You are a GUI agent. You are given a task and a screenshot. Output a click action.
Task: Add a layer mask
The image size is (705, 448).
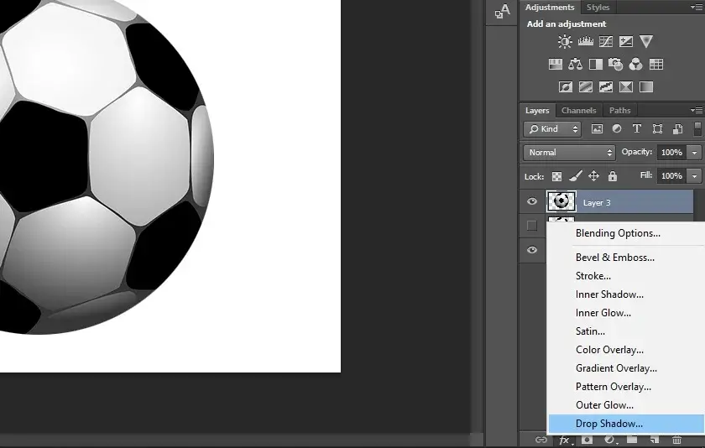point(587,440)
